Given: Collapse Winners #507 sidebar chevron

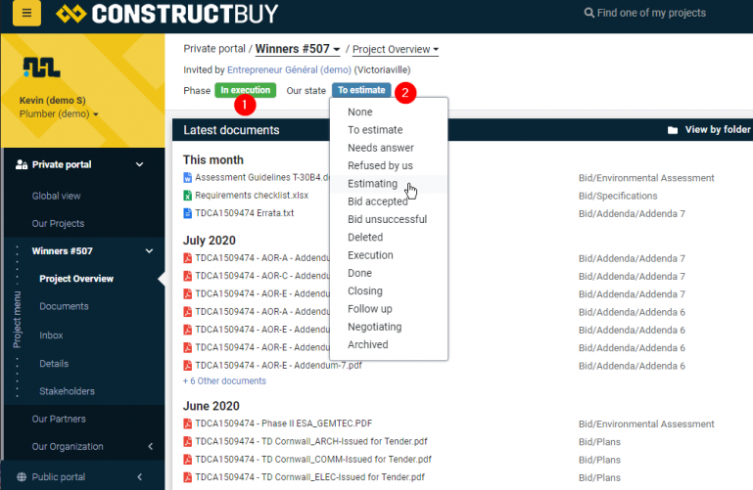Looking at the screenshot, I should pyautogui.click(x=150, y=250).
